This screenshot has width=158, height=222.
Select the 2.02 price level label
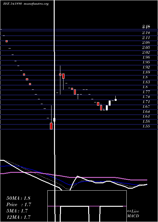146,52
